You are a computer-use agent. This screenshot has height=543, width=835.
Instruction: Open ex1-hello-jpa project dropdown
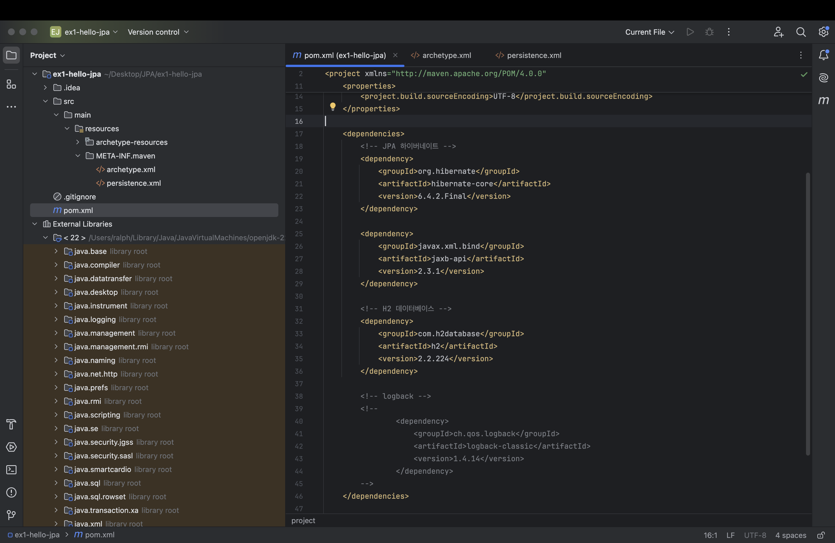tap(91, 32)
